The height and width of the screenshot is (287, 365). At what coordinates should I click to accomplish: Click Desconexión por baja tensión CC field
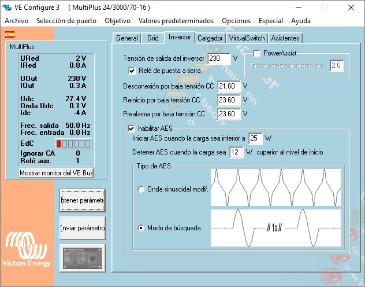(x=229, y=86)
